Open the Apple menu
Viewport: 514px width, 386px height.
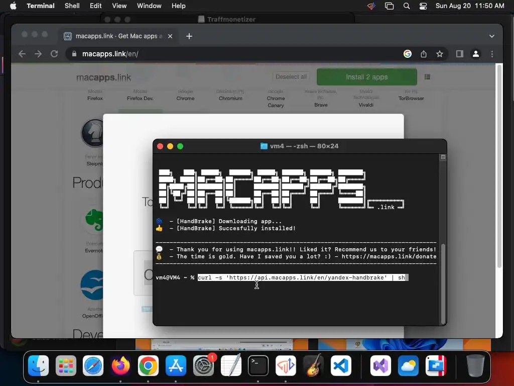tap(13, 6)
